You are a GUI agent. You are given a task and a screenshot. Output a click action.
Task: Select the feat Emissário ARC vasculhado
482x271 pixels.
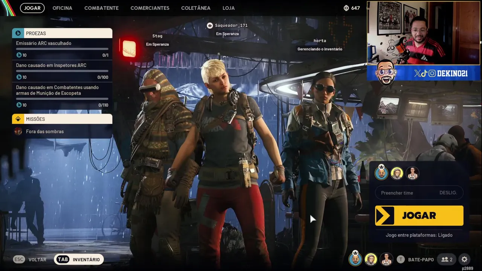point(62,49)
